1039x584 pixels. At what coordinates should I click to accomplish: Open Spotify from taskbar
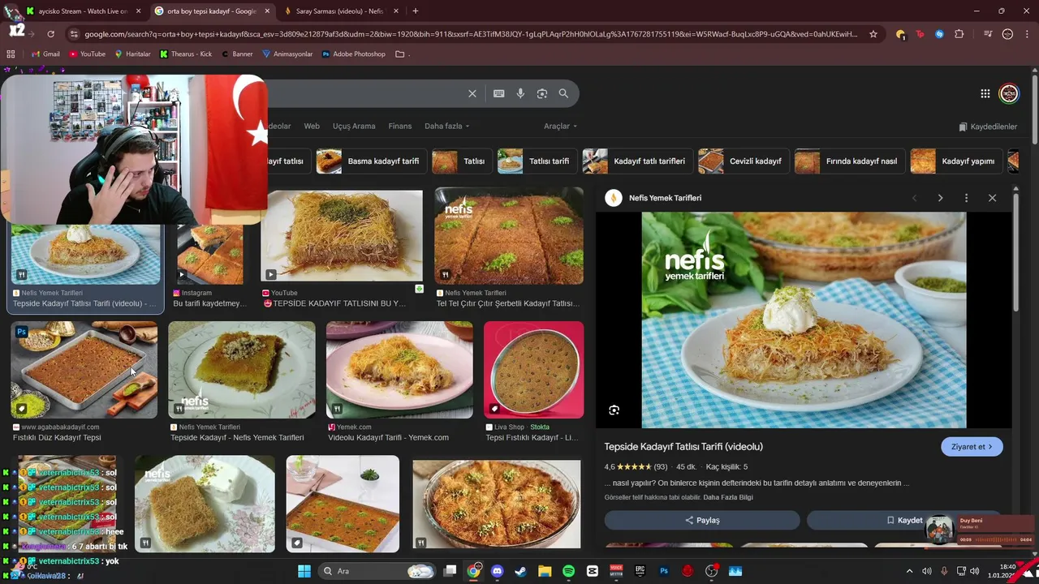coord(569,571)
